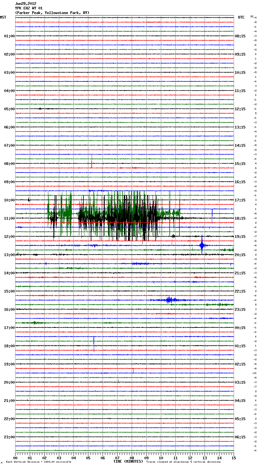
Task: Click the "TIME (MINUTES)" axis title
Action: point(128,461)
